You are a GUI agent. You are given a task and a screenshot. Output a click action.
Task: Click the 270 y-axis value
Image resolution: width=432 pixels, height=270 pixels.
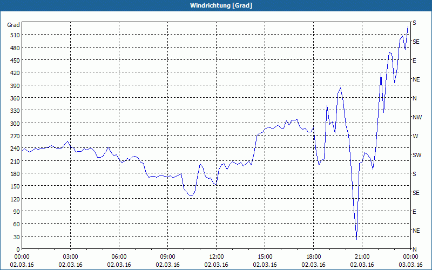(x=15, y=136)
